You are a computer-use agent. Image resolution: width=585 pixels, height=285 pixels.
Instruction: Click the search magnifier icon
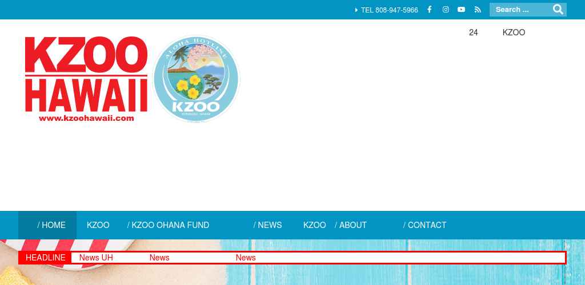pyautogui.click(x=558, y=10)
